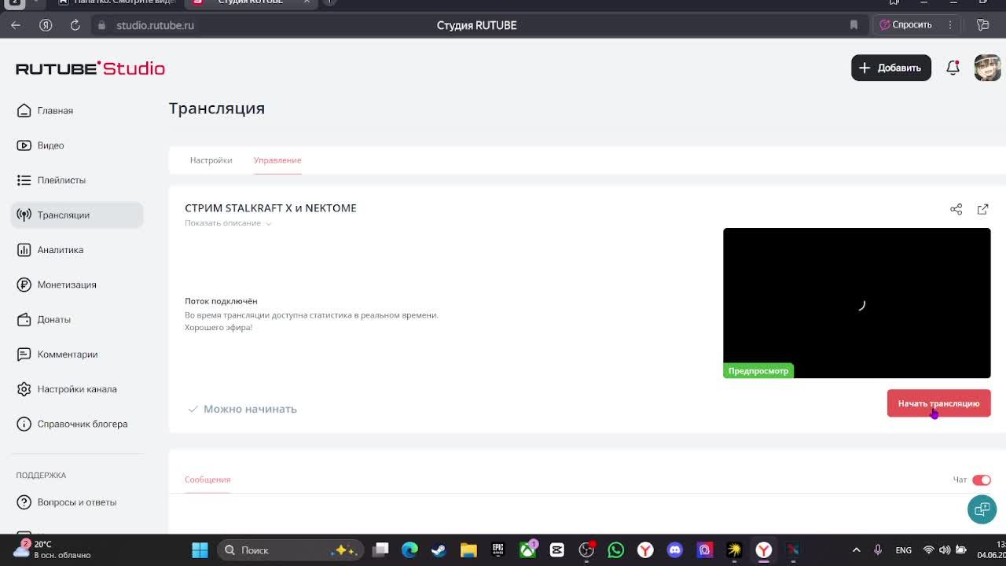Open the Видео sidebar section
This screenshot has height=566, width=1006.
[x=77, y=145]
